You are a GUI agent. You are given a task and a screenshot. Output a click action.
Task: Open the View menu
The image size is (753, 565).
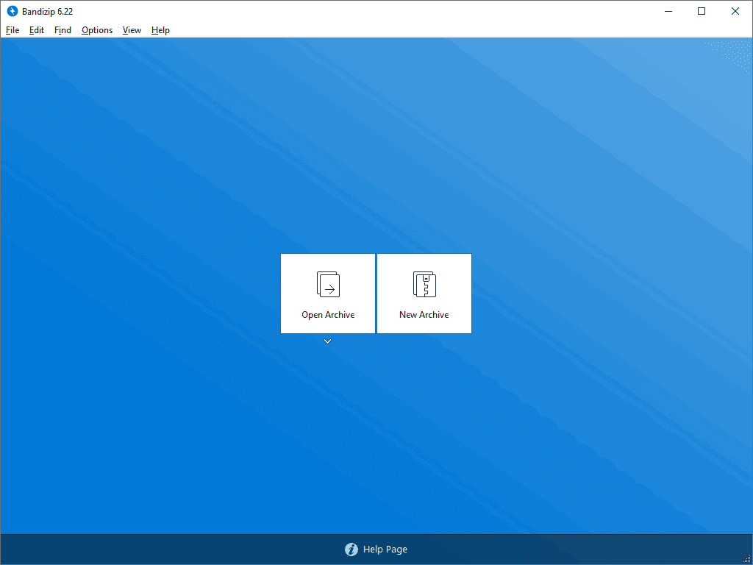click(132, 30)
